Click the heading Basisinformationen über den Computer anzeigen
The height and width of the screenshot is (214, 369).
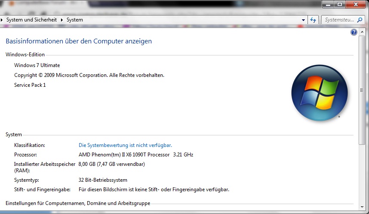tap(79, 41)
